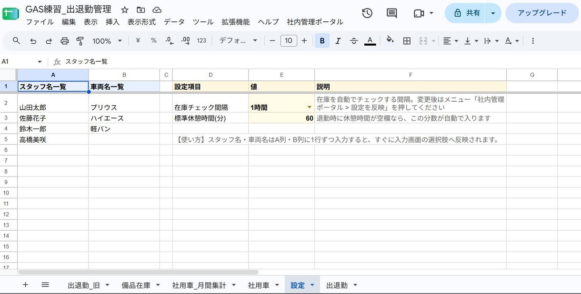Open the 表示形式 menu
The width and height of the screenshot is (581, 294).
point(141,22)
